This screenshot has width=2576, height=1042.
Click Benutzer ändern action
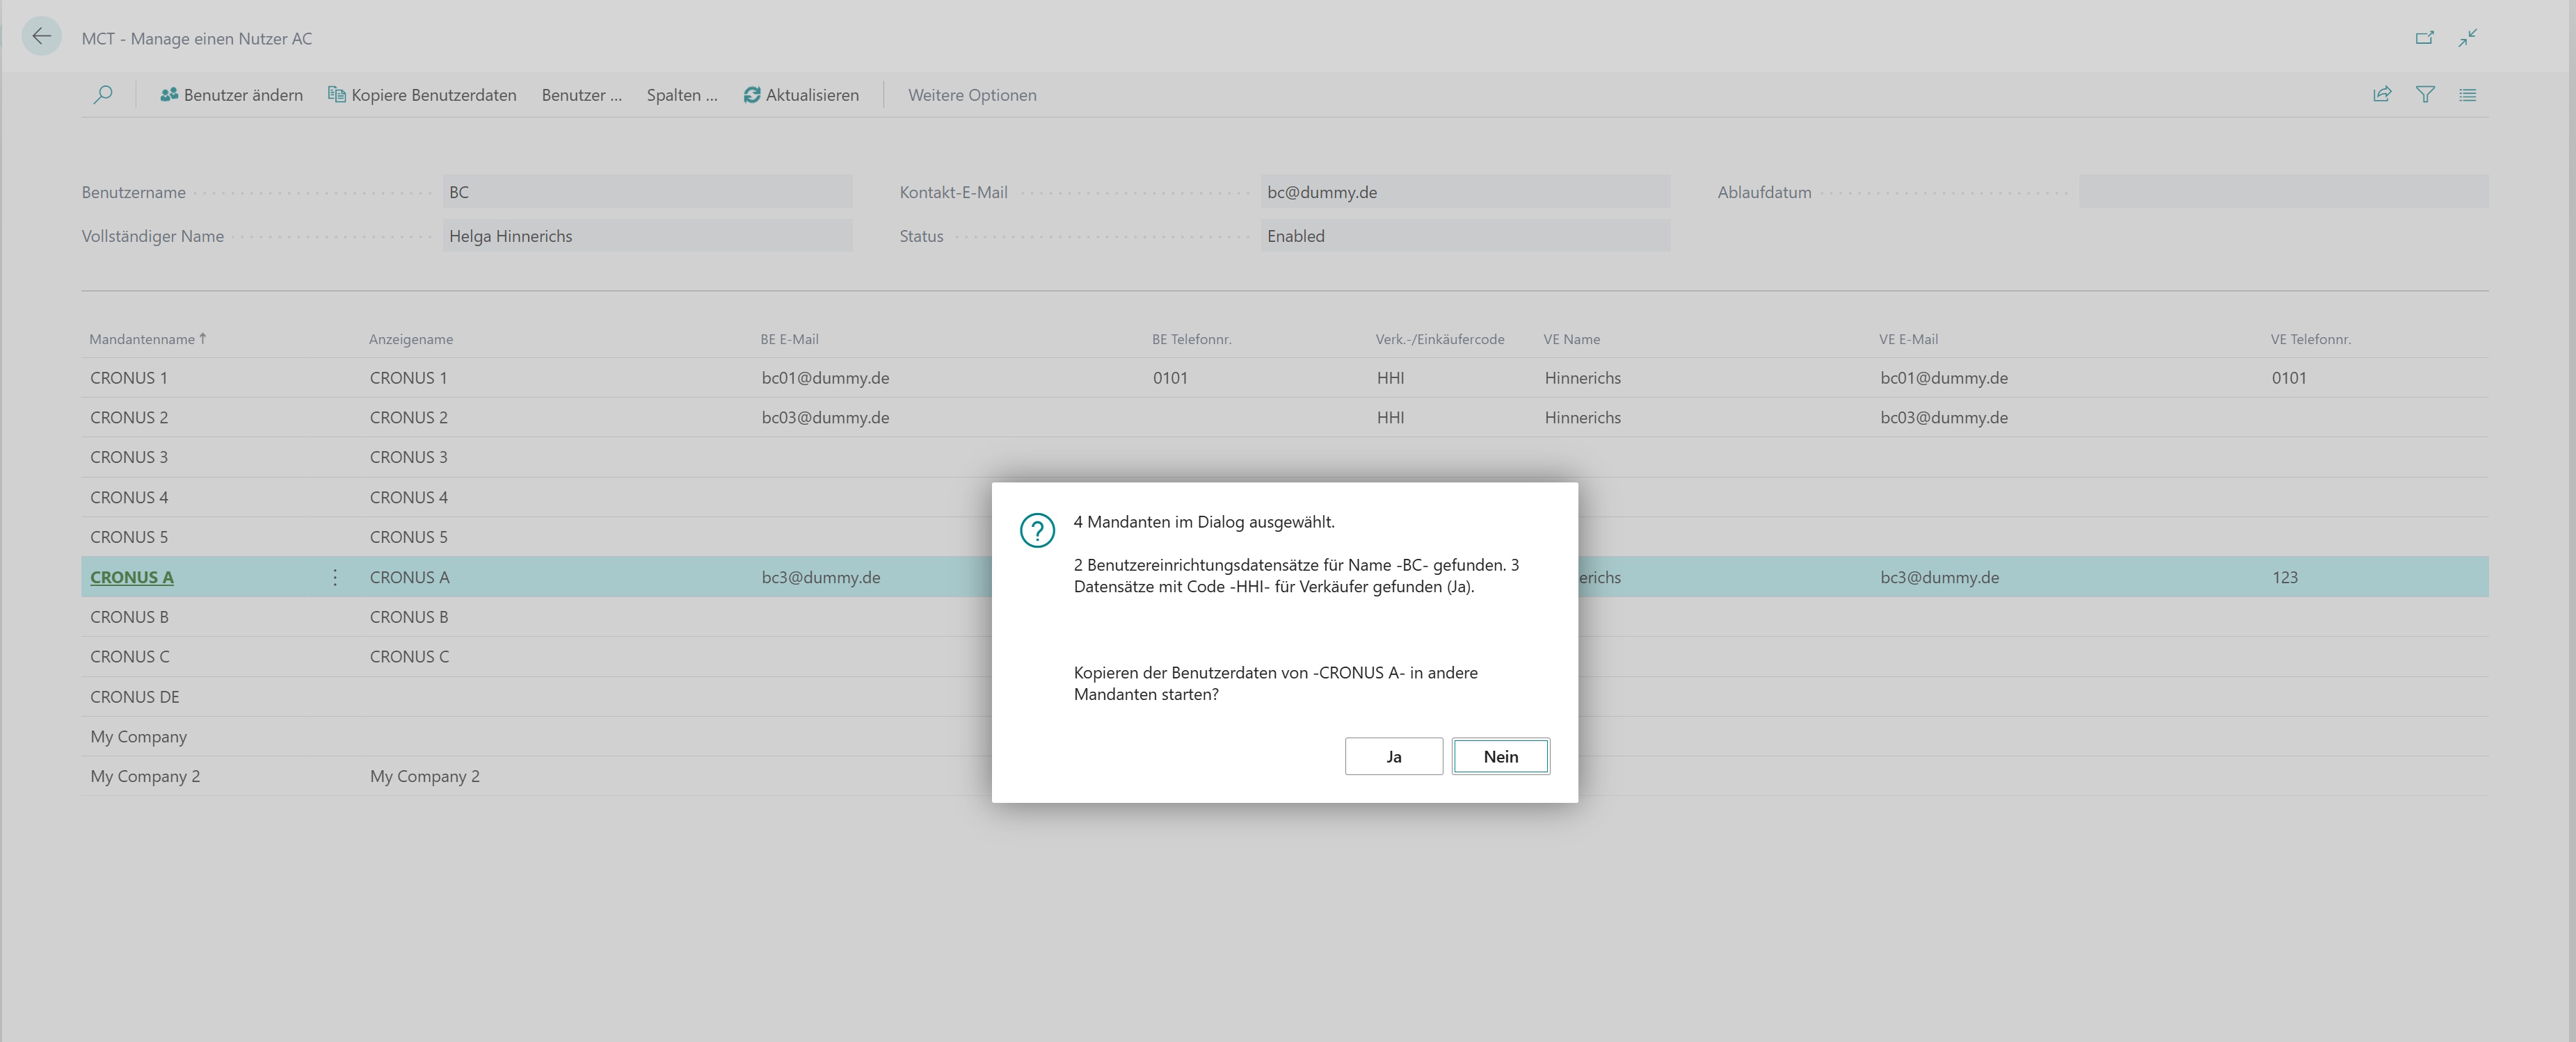pos(231,95)
